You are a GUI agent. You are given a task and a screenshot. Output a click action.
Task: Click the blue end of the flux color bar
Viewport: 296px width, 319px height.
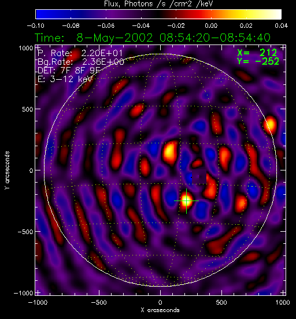(42, 14)
